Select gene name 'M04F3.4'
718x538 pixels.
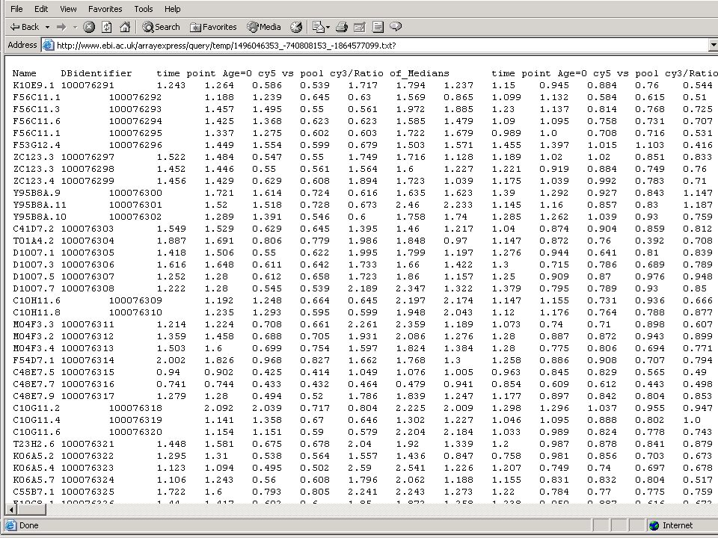click(x=34, y=348)
